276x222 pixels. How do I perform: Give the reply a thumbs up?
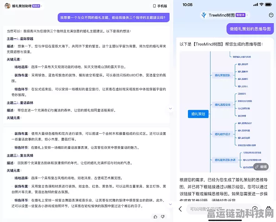[x=155, y=216]
